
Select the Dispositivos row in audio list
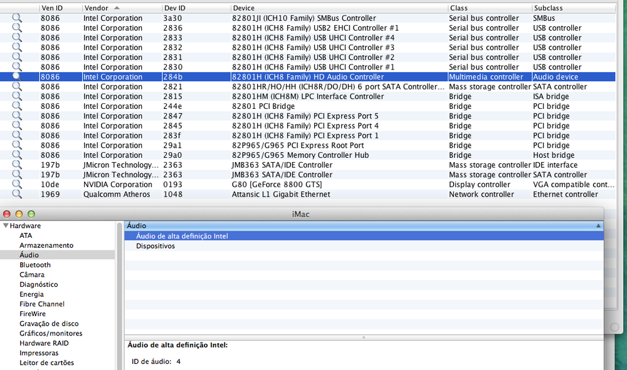coord(155,246)
